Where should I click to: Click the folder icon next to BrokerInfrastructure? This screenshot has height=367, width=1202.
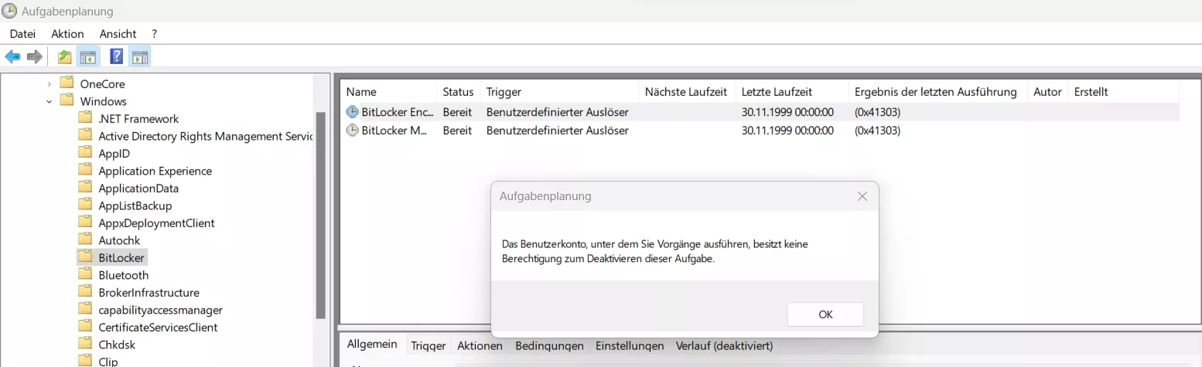85,292
